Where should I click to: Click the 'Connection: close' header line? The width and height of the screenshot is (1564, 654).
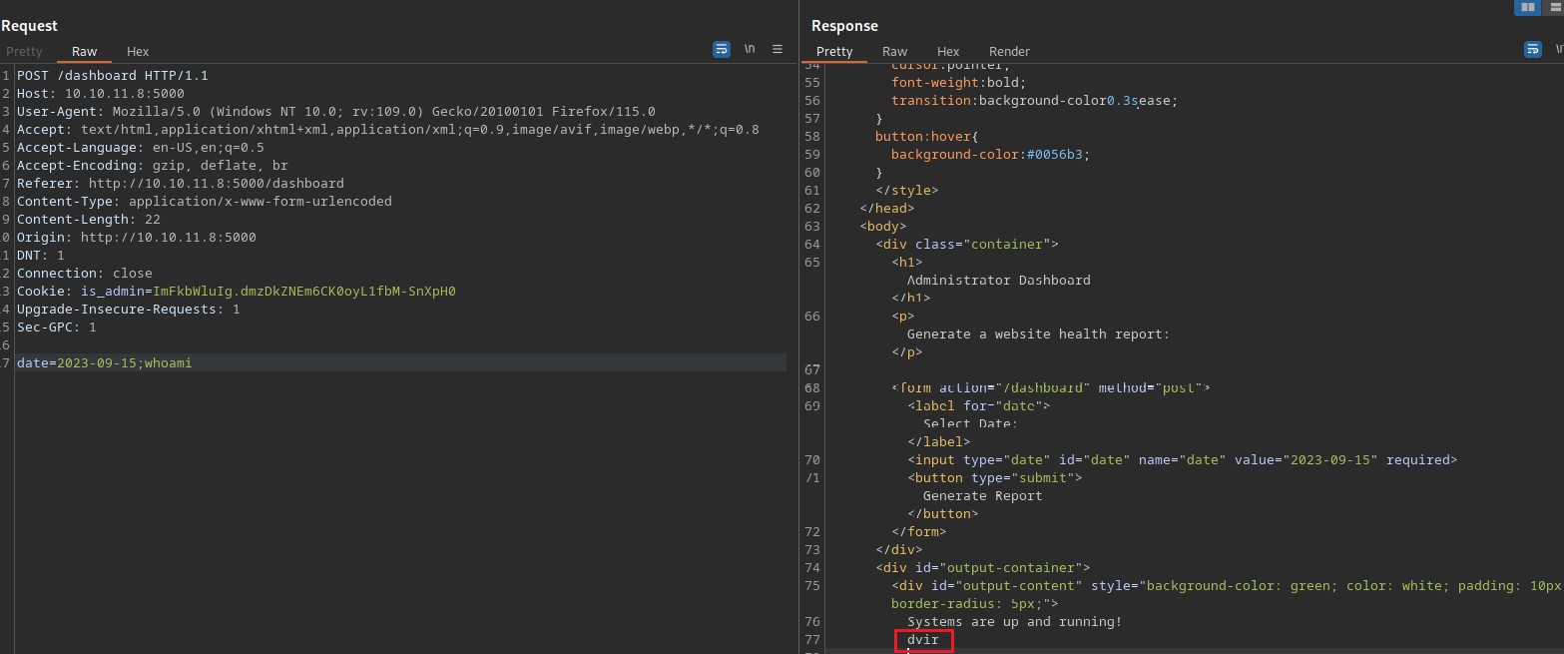(x=85, y=274)
